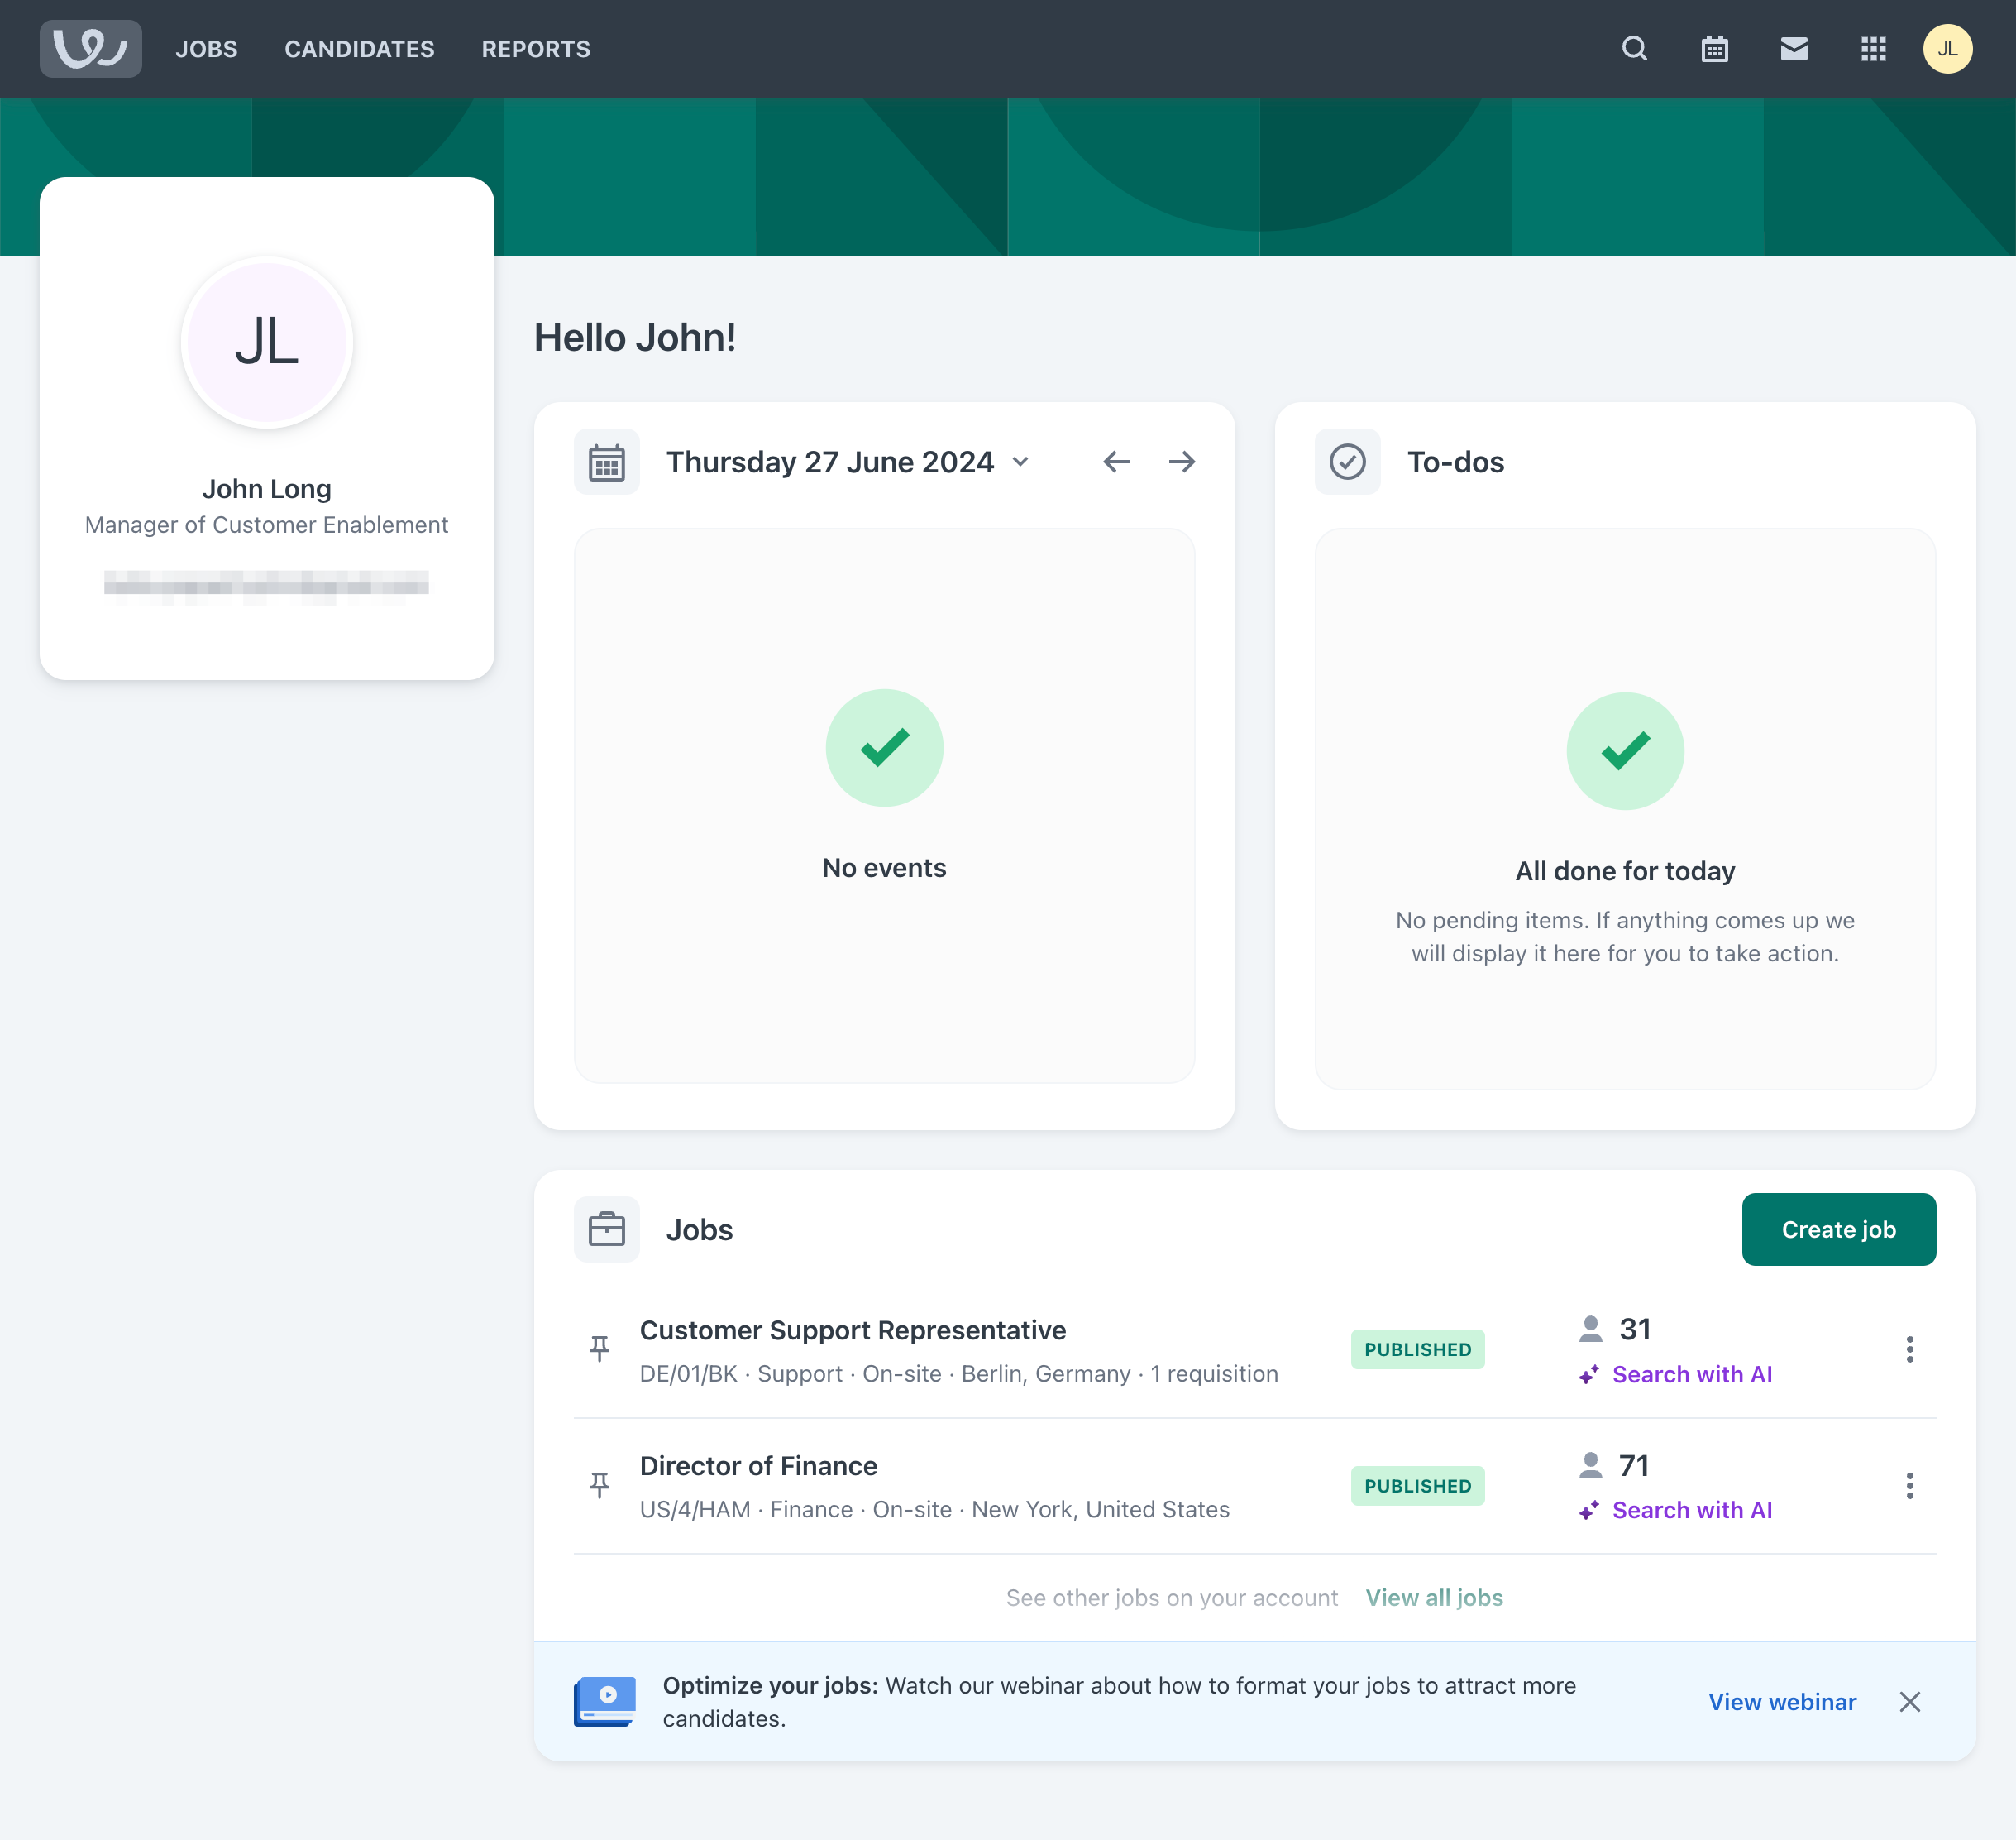Open more options for Customer Support Representative
2016x1840 pixels.
[1909, 1349]
